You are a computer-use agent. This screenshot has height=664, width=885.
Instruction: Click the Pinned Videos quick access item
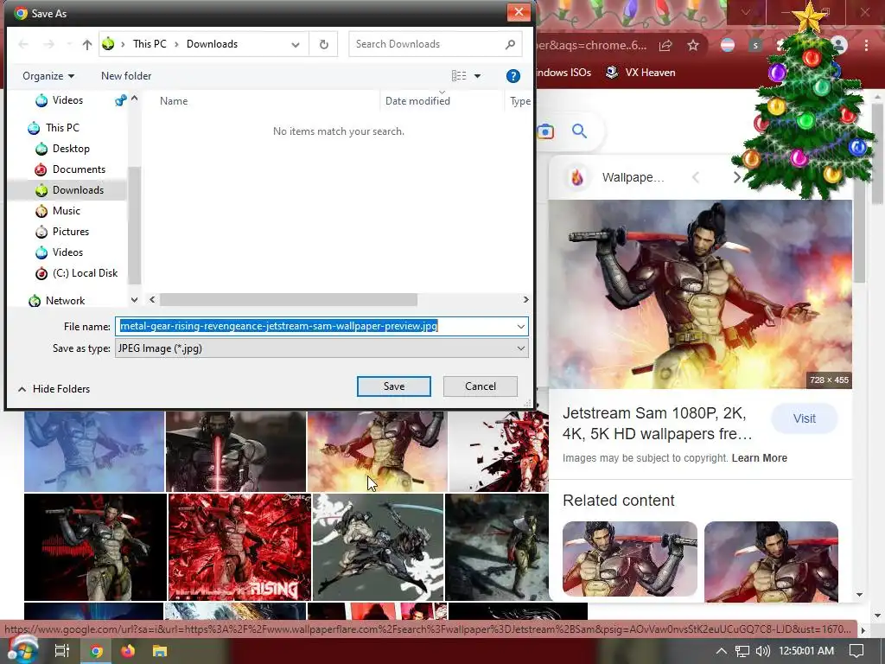pos(67,100)
